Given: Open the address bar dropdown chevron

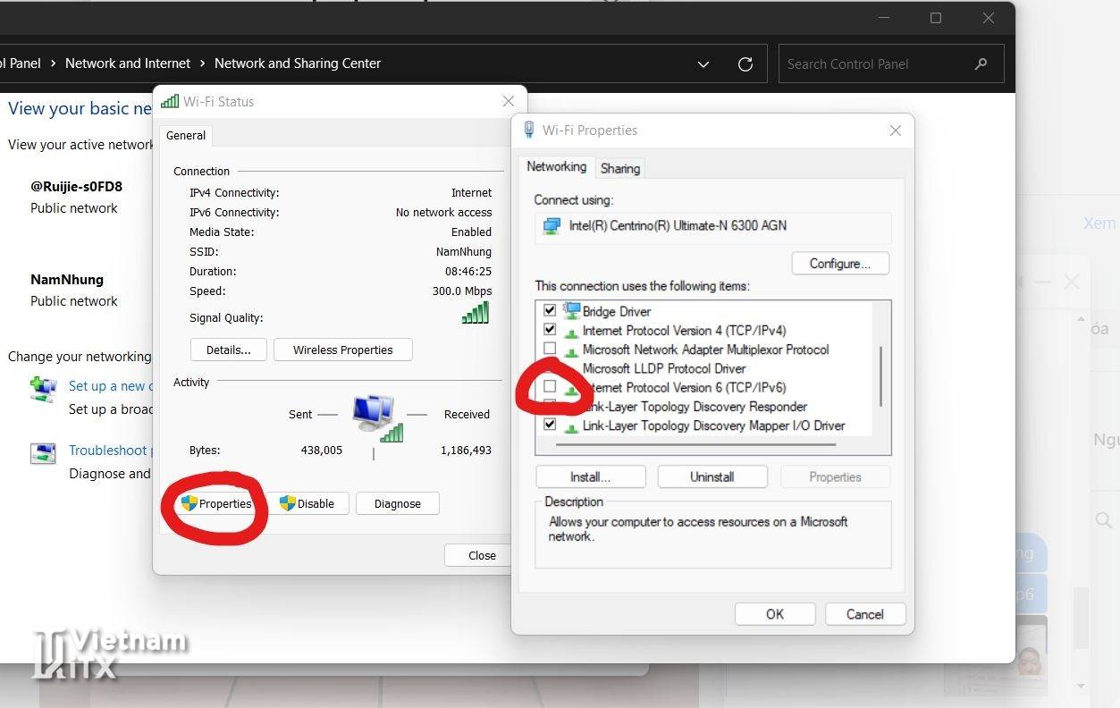Looking at the screenshot, I should (x=703, y=63).
